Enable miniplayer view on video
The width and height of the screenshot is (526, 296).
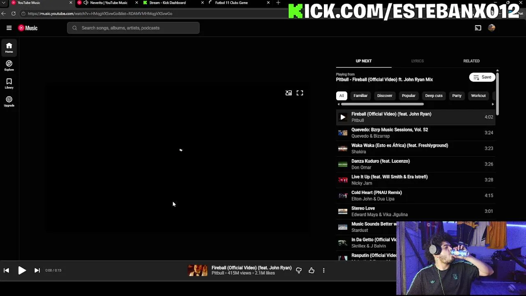288,93
